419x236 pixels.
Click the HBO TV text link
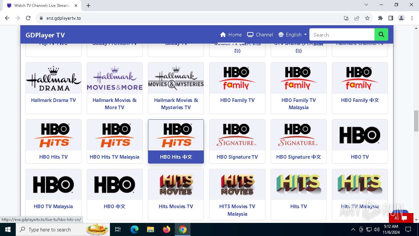360,157
